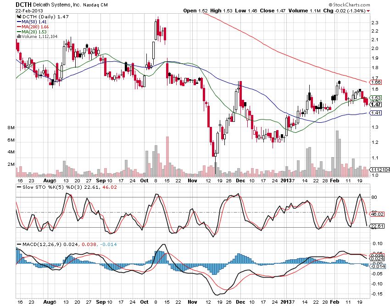Select the DCTH (Daily) 1.47 legend entry

point(45,16)
